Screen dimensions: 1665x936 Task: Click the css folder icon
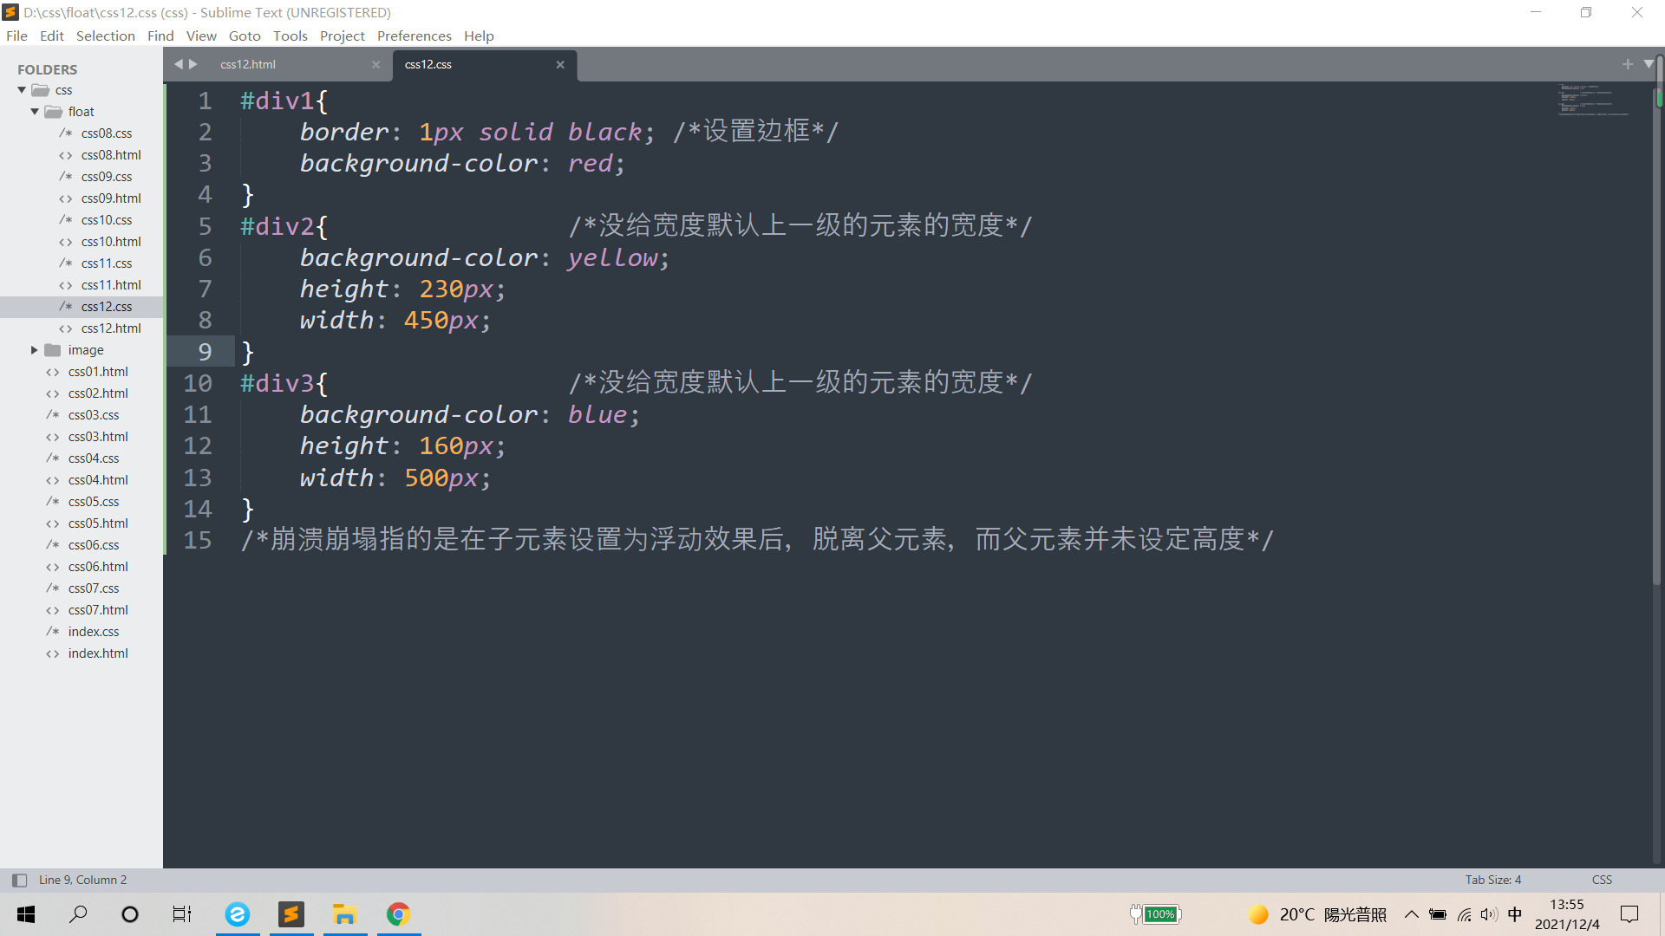[40, 90]
